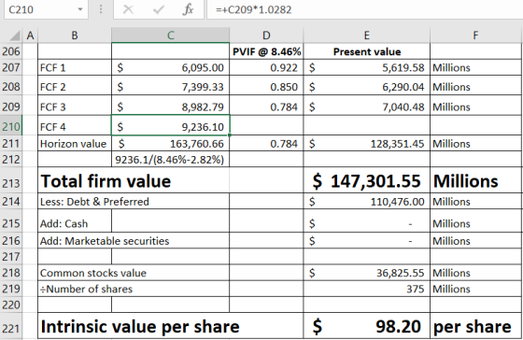523x340 pixels.
Task: Select row 206 header
Action: tap(11, 51)
